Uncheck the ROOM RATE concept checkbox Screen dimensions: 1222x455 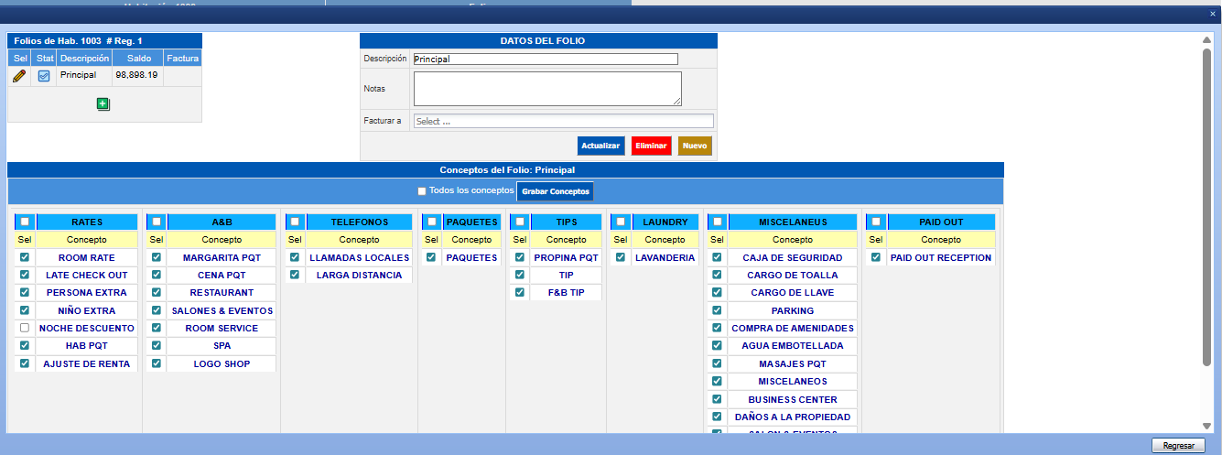pos(25,257)
